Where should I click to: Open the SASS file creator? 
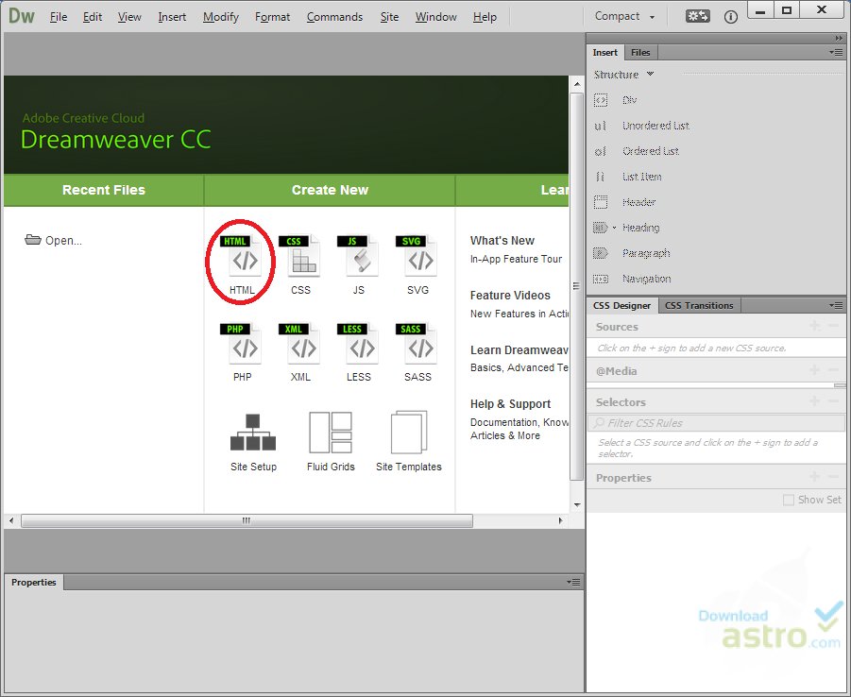417,347
